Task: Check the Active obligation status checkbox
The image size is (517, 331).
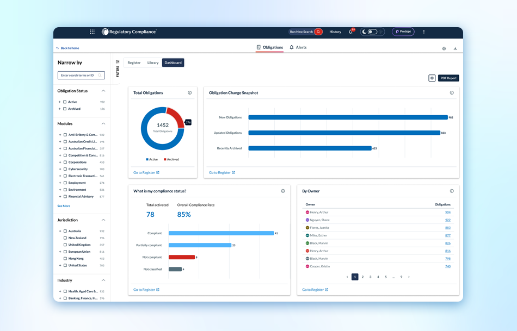Action: click(65, 102)
